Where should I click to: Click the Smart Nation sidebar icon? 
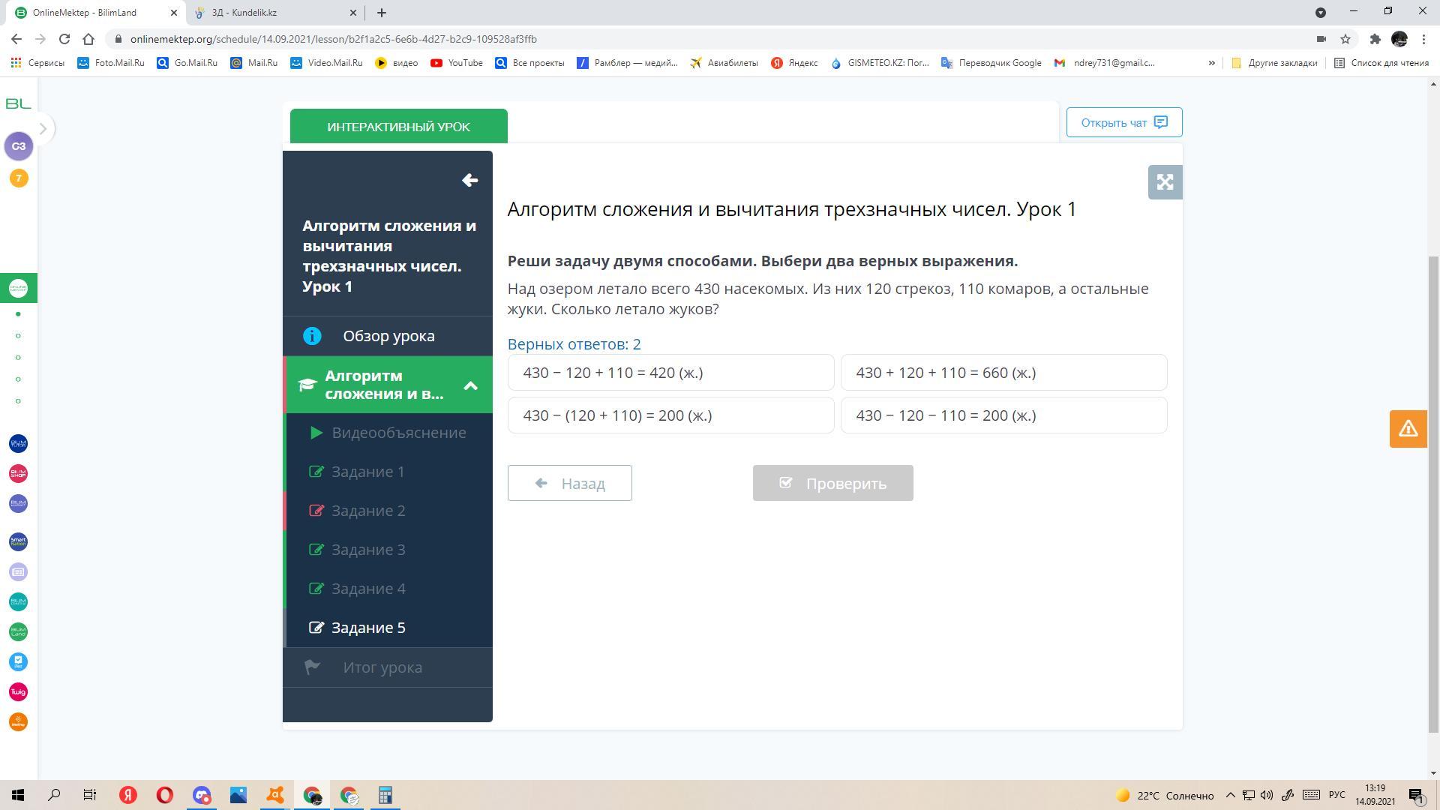pos(18,541)
